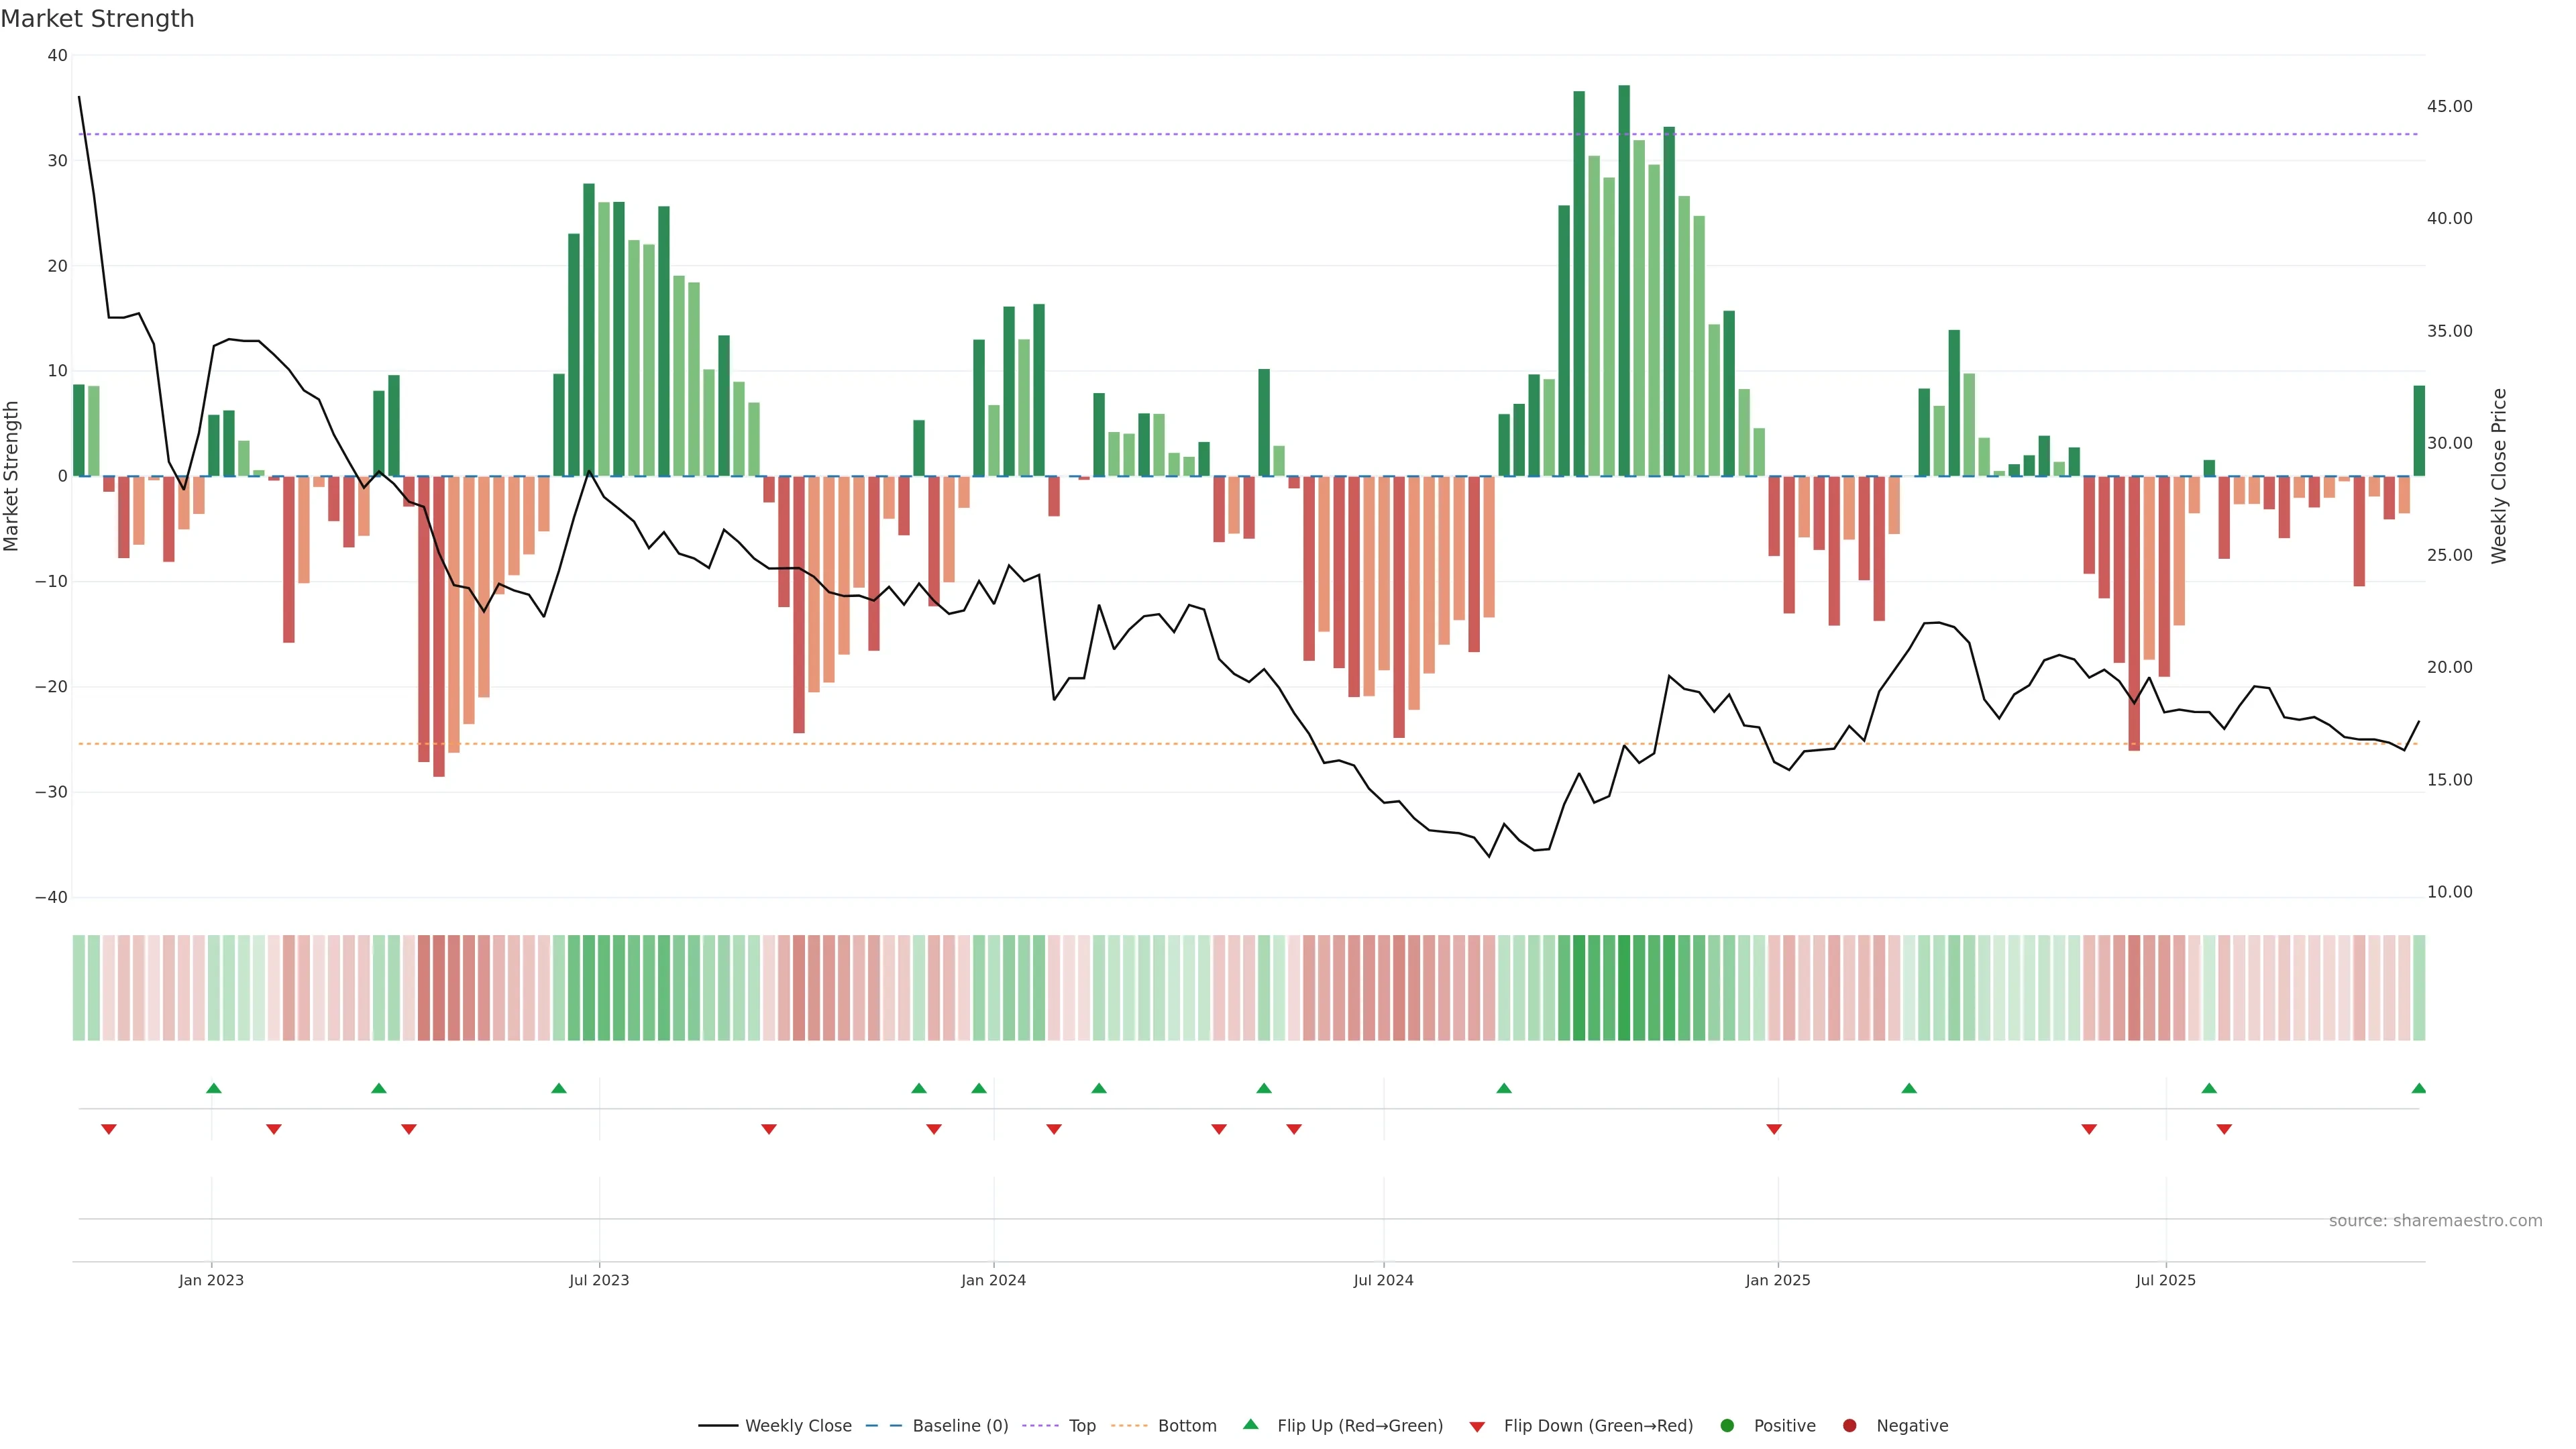This screenshot has width=2576, height=1449.
Task: Click the Jul 2024 x-axis label
Action: [x=1383, y=1280]
